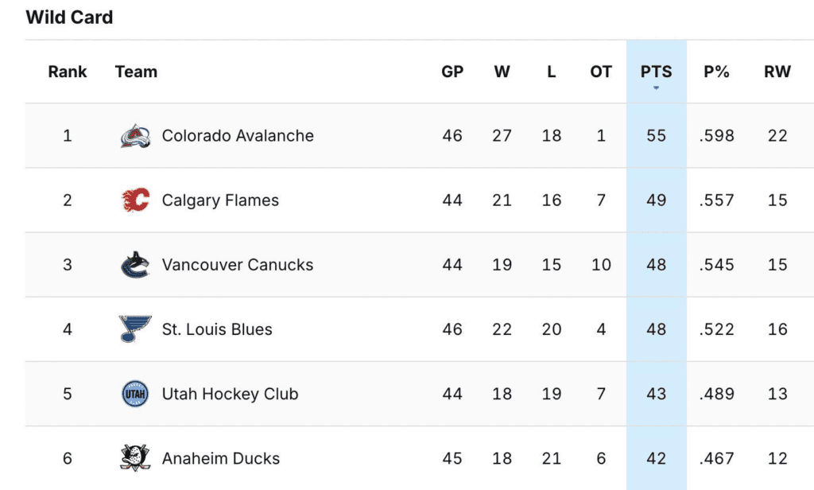Click the Rank column header
The height and width of the screenshot is (490, 814).
68,72
